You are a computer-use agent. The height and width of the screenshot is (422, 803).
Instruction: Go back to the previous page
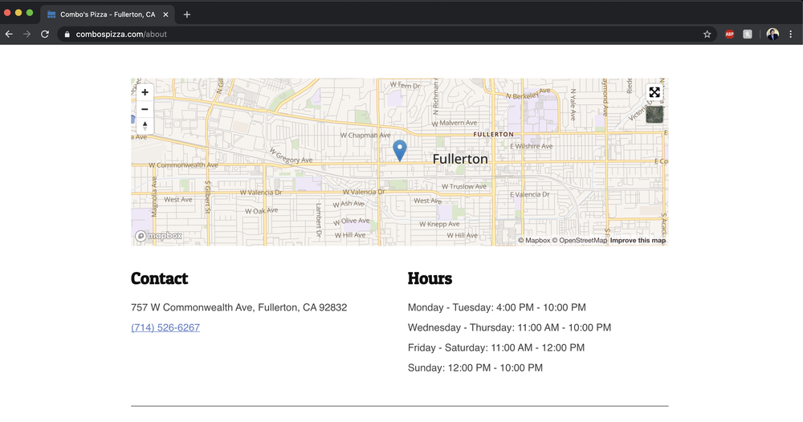coord(10,34)
